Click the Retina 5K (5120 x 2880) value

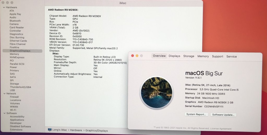[108, 60]
